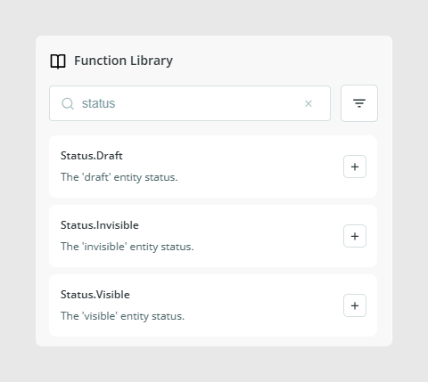The image size is (428, 382).
Task: Add the Status.Invisible function with plus
Action: (355, 236)
